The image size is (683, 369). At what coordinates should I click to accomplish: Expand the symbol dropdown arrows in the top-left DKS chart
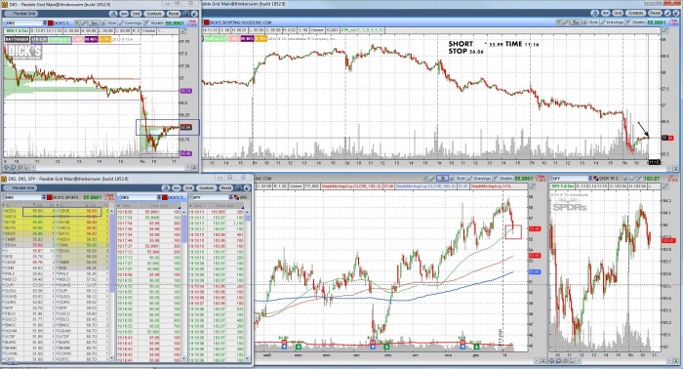coord(45,23)
